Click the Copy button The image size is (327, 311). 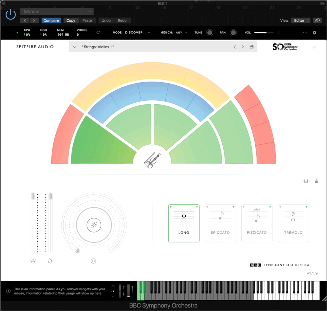(71, 20)
